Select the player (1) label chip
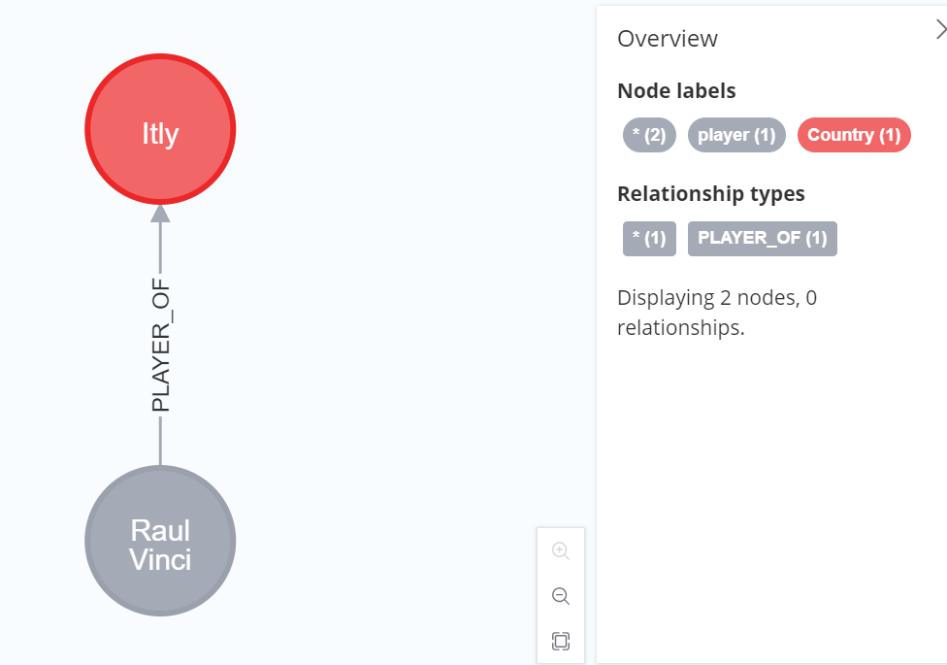The height and width of the screenshot is (665, 947). point(736,135)
